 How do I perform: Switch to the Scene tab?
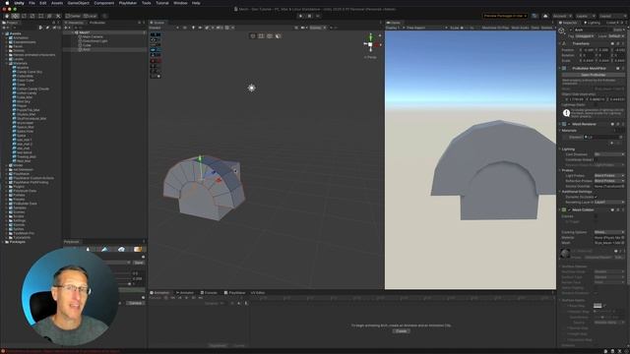[157, 23]
